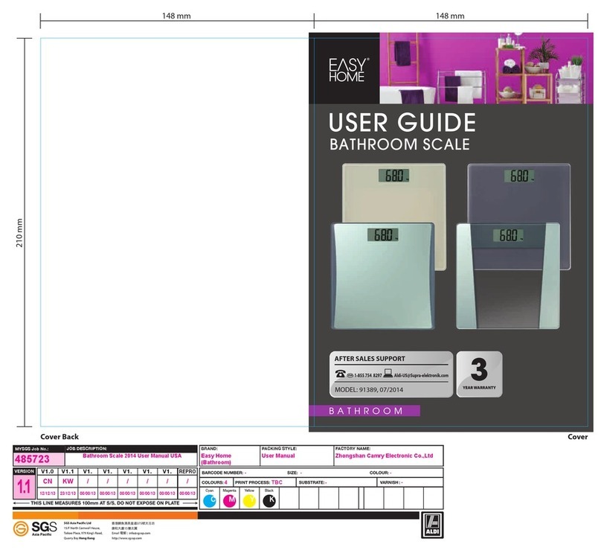The image size is (601, 553).
Task: Click the support phone number 1-855 754 8297
Action: pos(368,375)
